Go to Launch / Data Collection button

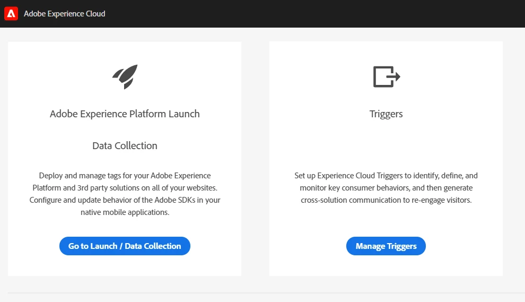[125, 246]
